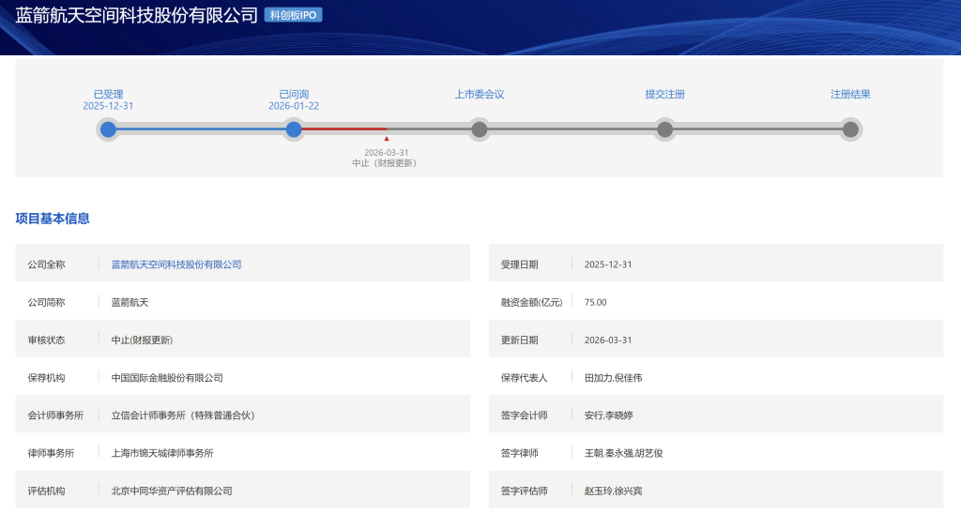Click the 已问询 stage label text

[x=294, y=94]
